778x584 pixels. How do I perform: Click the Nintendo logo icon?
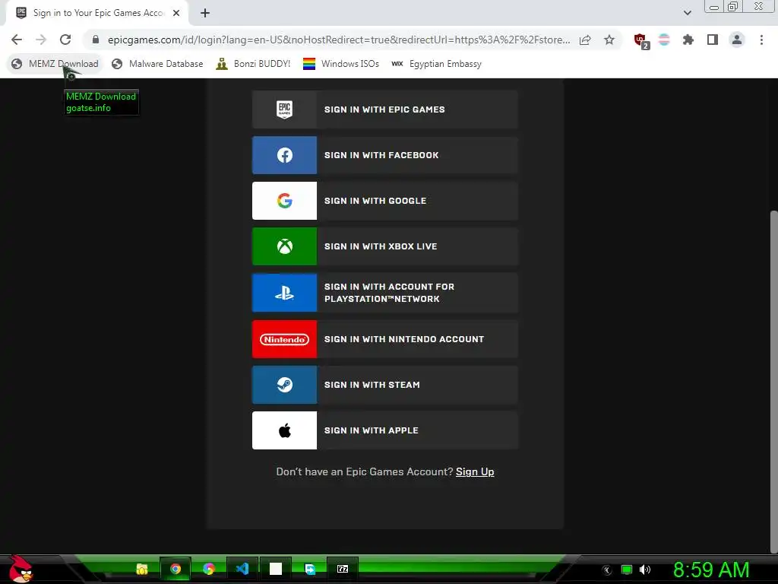click(x=284, y=339)
